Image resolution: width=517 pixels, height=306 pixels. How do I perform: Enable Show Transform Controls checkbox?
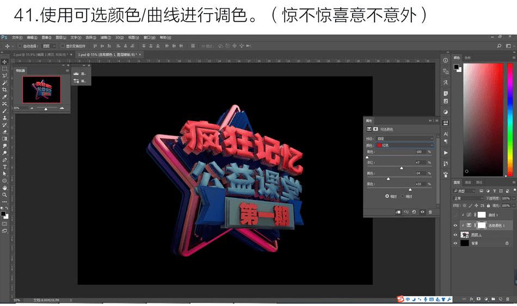63,46
